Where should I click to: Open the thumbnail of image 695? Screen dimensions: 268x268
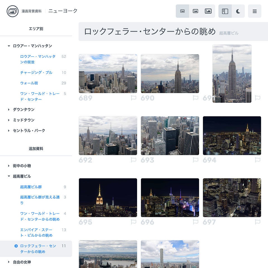click(x=108, y=198)
